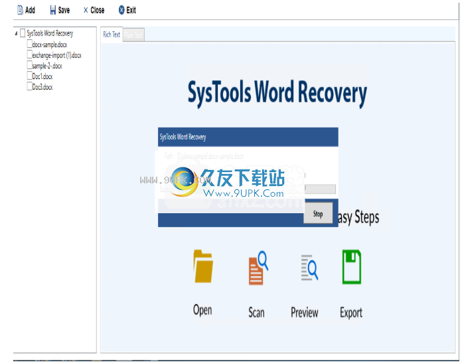Viewport: 460px width, 364px height.
Task: Select sample-2-.docx file name
Action: point(47,66)
